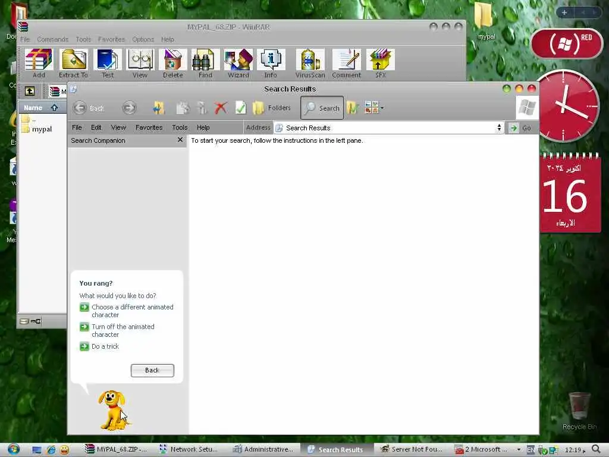Launch the Wizard in WinRAR toolbar

pyautogui.click(x=238, y=63)
